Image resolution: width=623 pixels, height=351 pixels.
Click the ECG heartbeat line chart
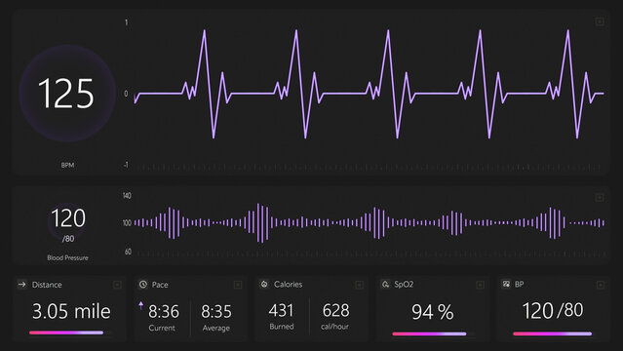coord(370,84)
